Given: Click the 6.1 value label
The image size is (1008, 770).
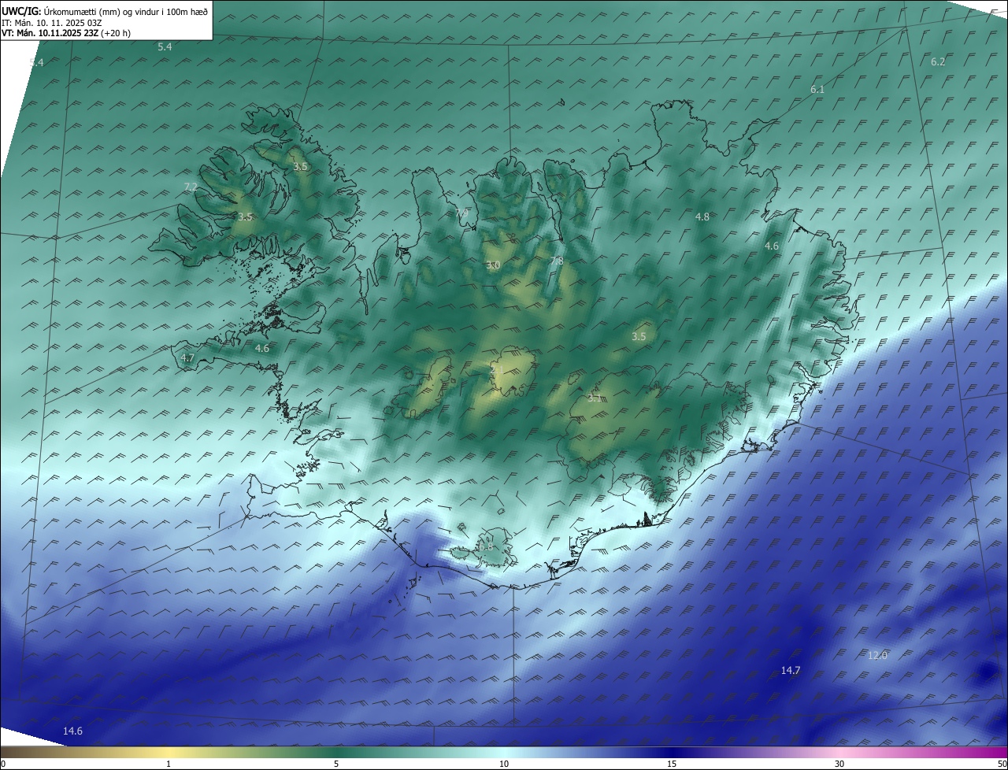Looking at the screenshot, I should [817, 90].
